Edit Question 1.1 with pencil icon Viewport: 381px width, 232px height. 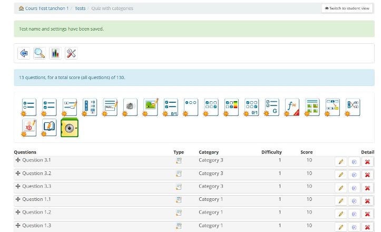tap(341, 201)
